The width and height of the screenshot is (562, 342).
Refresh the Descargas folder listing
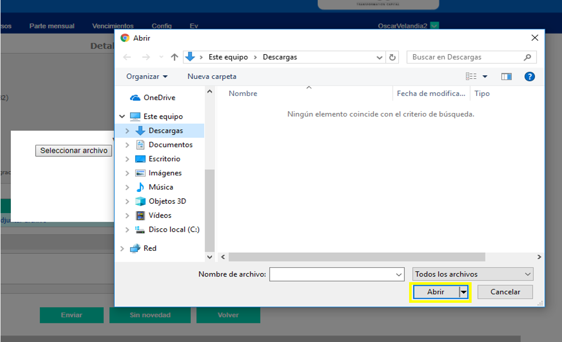(393, 57)
